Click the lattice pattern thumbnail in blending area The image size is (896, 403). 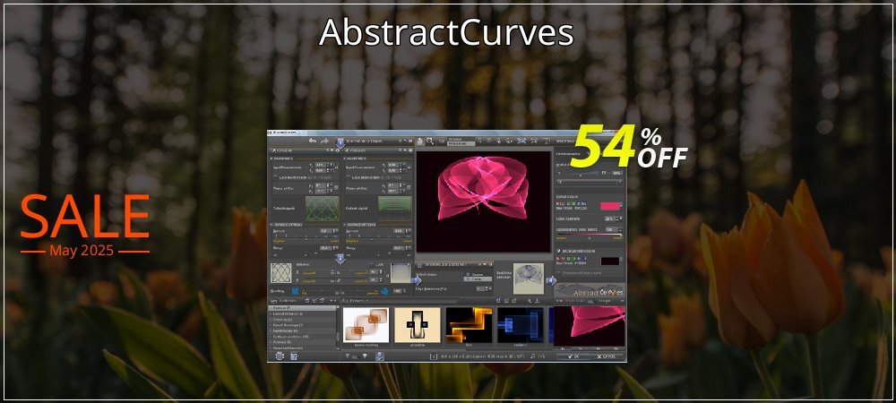coord(280,273)
